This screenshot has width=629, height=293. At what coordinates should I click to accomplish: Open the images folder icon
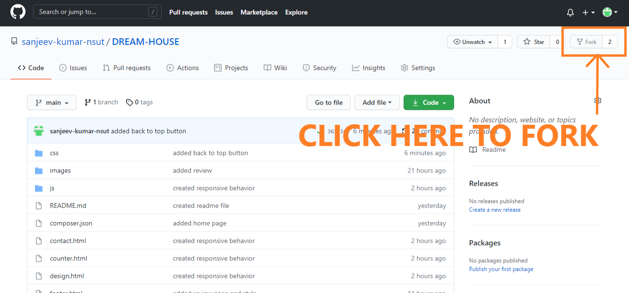39,171
